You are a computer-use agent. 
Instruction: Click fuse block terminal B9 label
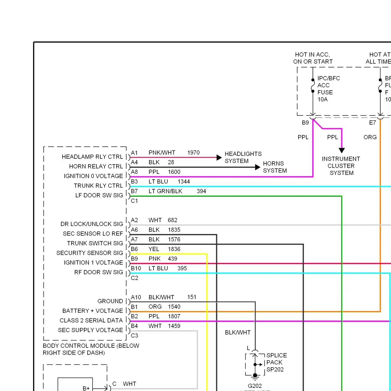pos(305,123)
